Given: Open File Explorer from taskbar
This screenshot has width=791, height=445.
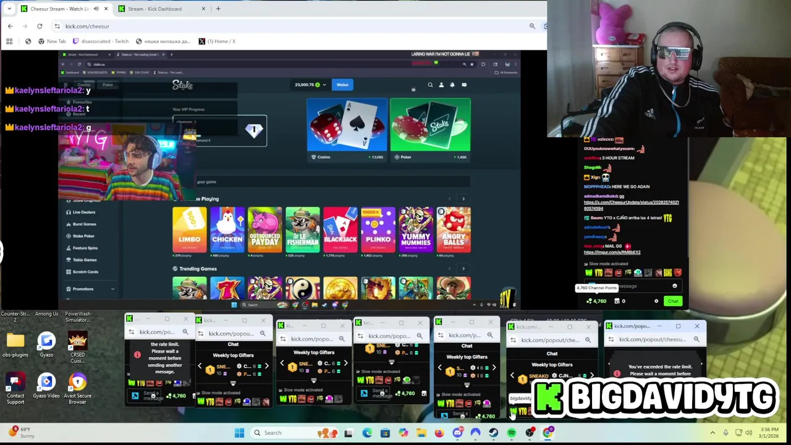Looking at the screenshot, I should click(x=421, y=433).
